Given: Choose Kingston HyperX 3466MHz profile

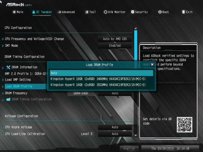Looking at the screenshot, I should [x=101, y=79].
